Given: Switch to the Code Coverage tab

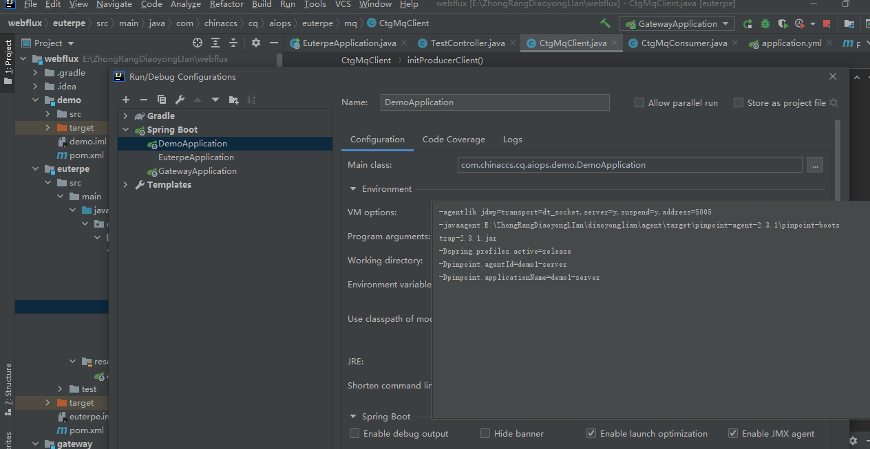Looking at the screenshot, I should pyautogui.click(x=454, y=140).
